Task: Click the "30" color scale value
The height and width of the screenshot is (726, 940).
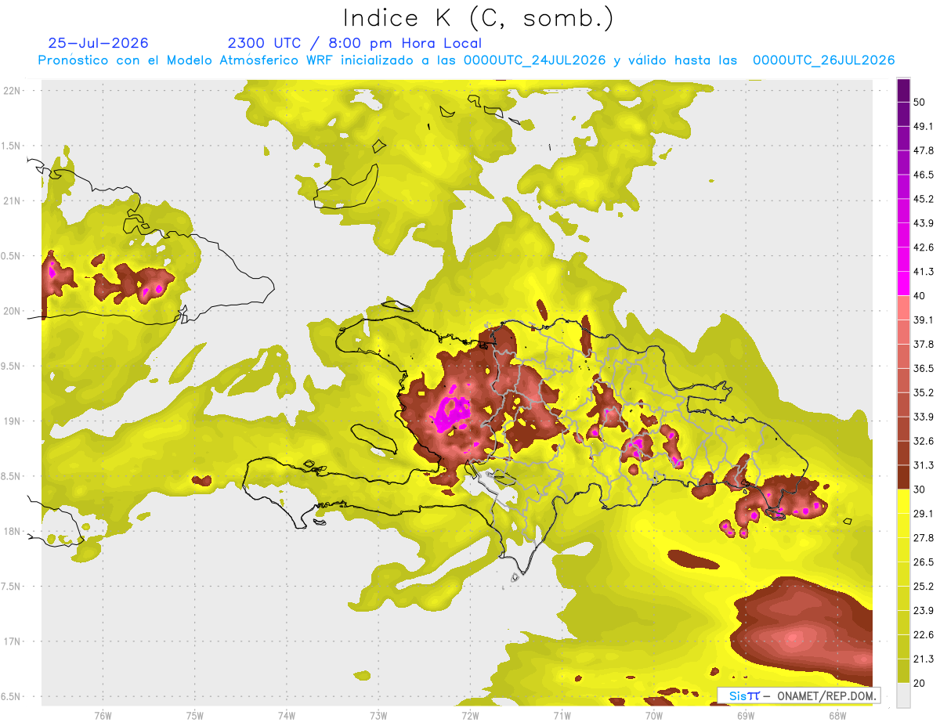Action: point(920,489)
